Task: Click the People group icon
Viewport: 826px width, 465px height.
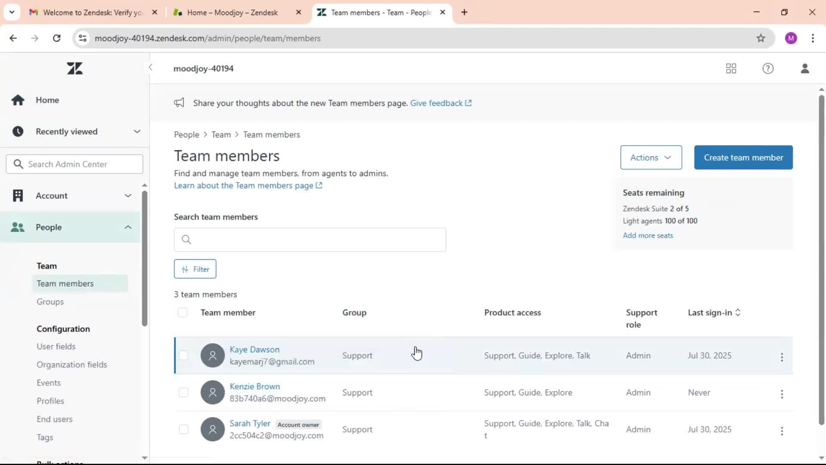Action: pyautogui.click(x=18, y=227)
